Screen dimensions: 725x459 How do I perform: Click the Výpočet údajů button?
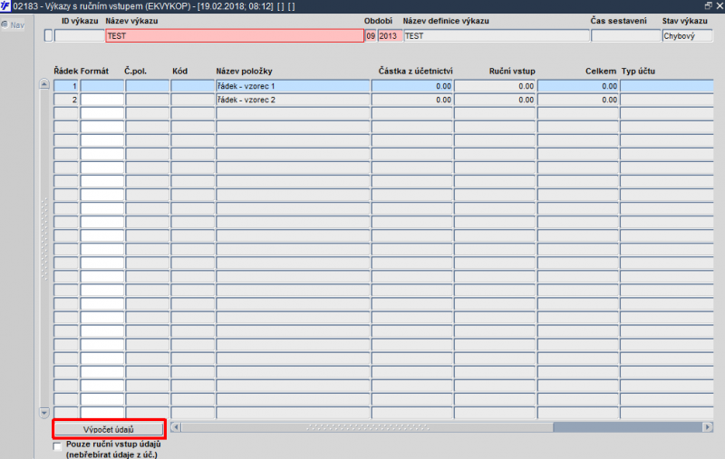109,429
